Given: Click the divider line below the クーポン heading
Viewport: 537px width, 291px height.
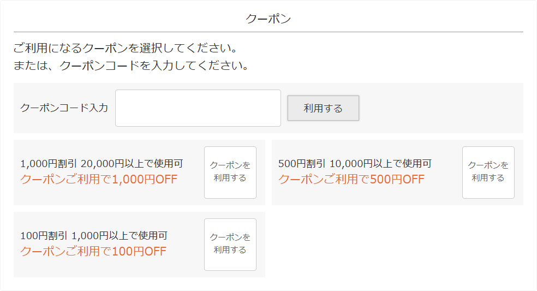Looking at the screenshot, I should (268, 32).
